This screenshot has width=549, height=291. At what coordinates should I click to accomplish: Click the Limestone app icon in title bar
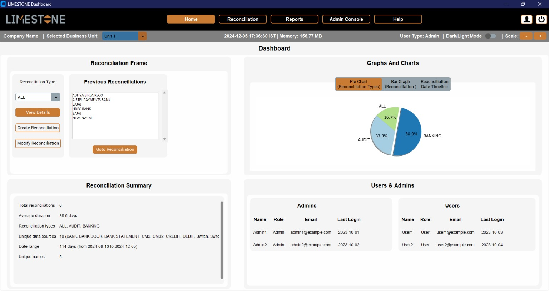3,4
